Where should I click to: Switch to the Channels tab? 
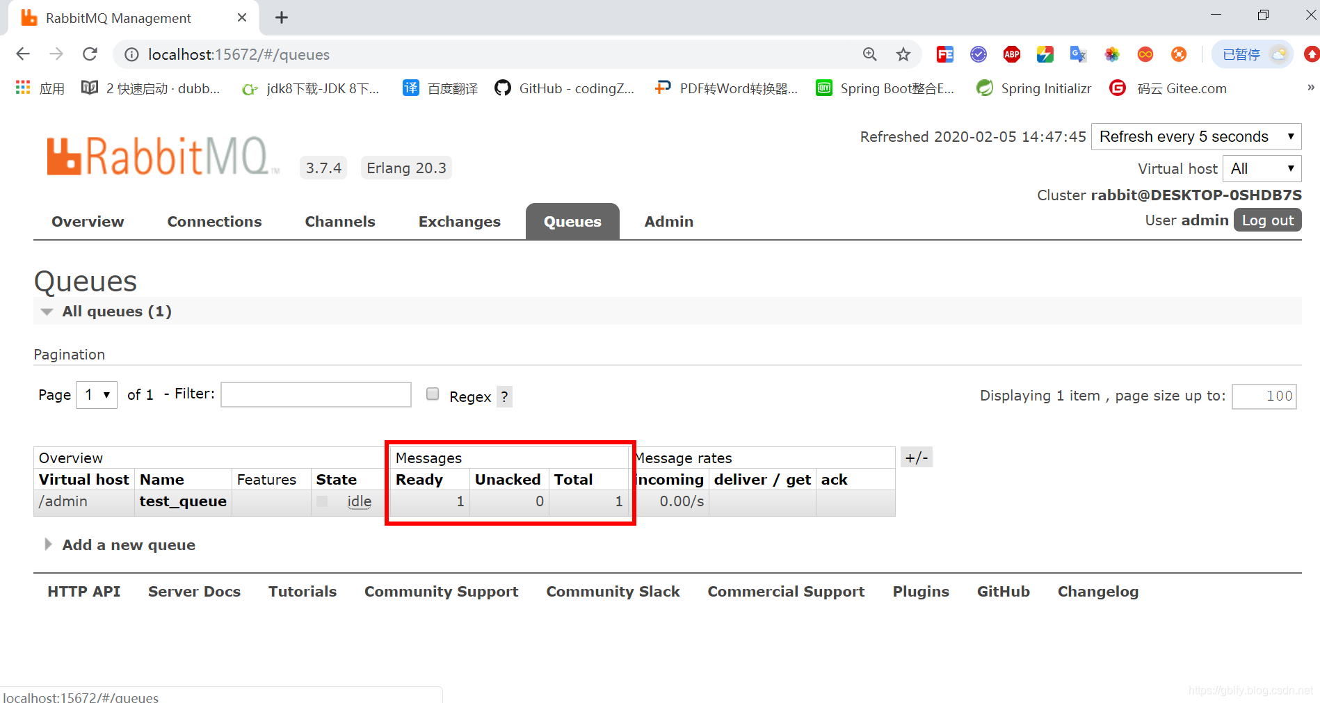click(x=340, y=222)
